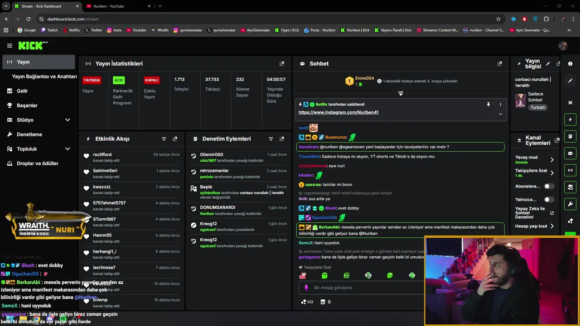Pop out the Sohbet chat panel
This screenshot has width=580, height=326.
[x=499, y=64]
